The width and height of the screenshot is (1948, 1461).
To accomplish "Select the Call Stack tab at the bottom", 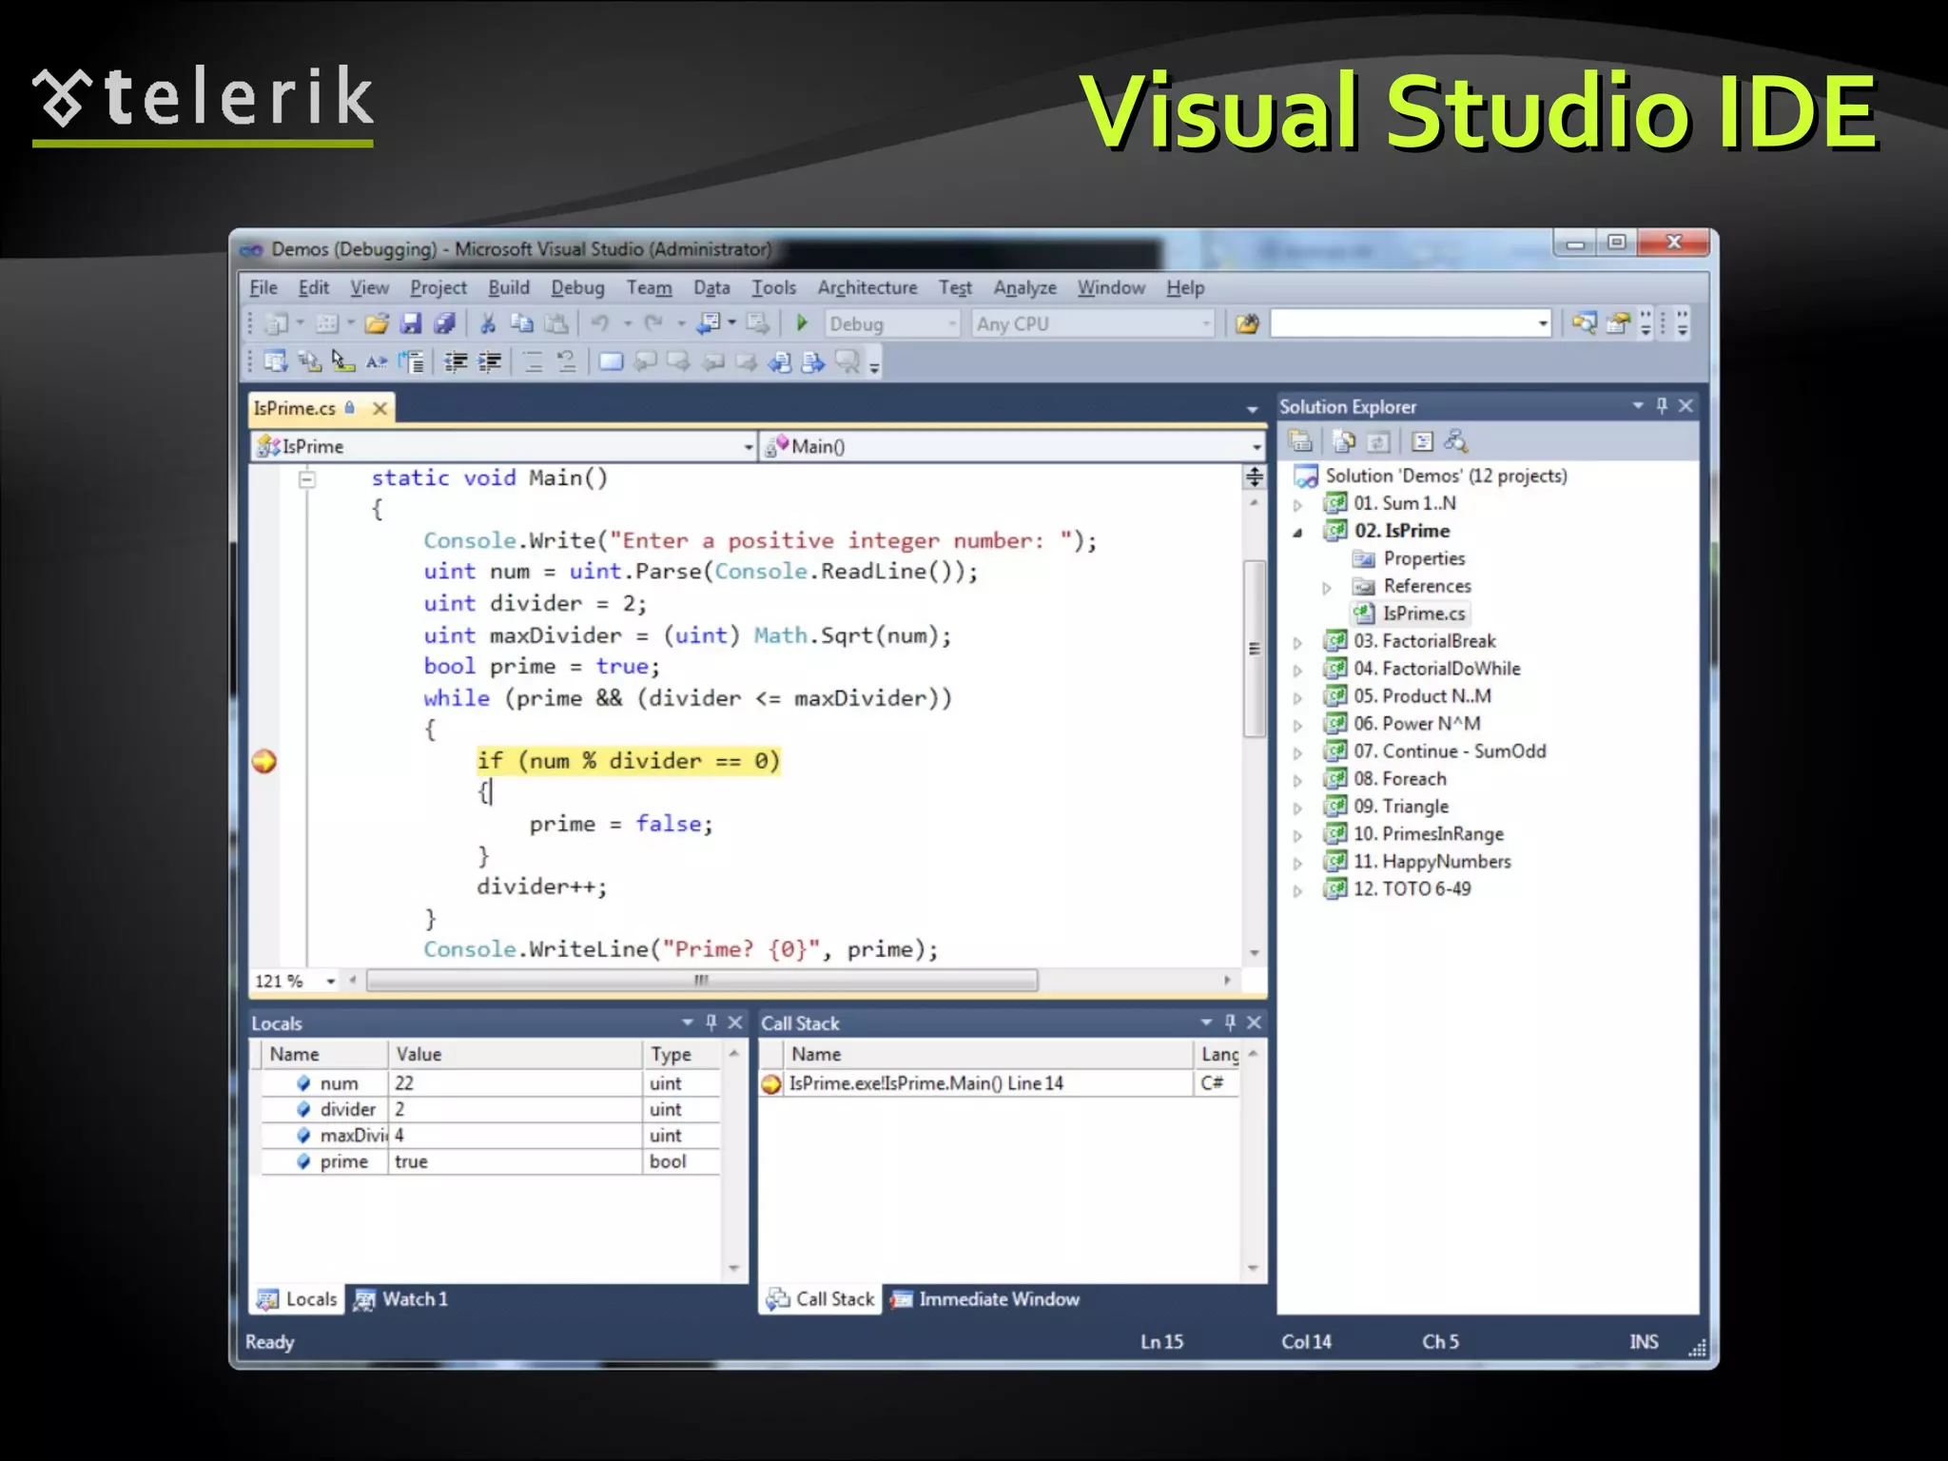I will coord(820,1299).
